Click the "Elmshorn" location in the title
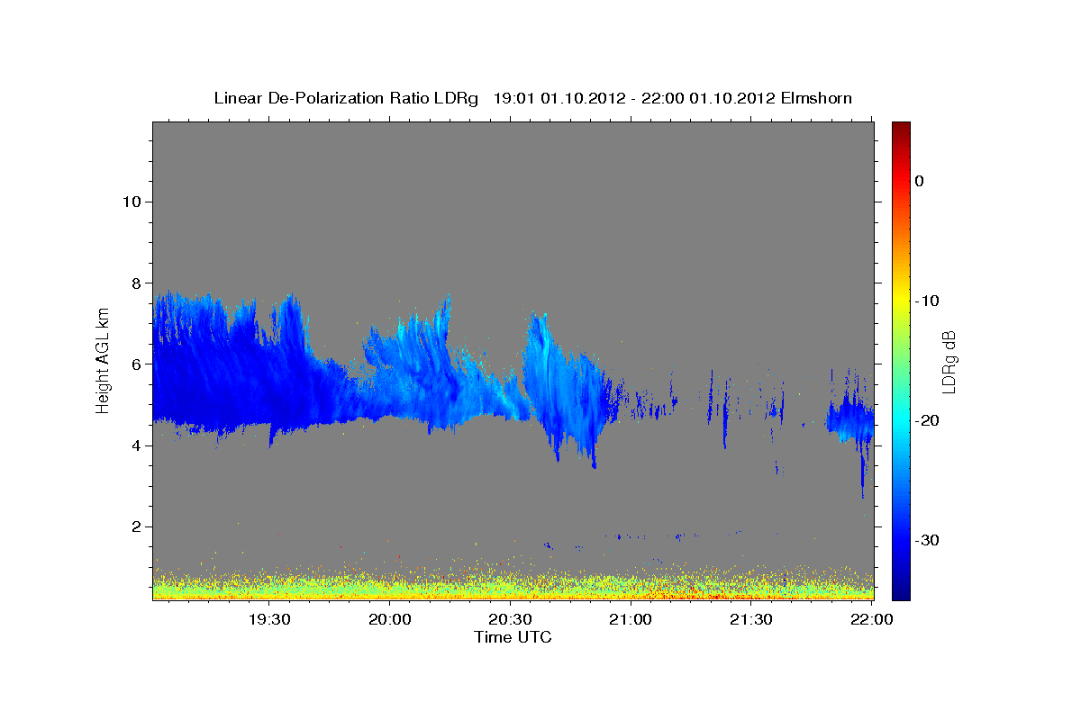Viewport: 1081px width, 720px height. pyautogui.click(x=815, y=98)
